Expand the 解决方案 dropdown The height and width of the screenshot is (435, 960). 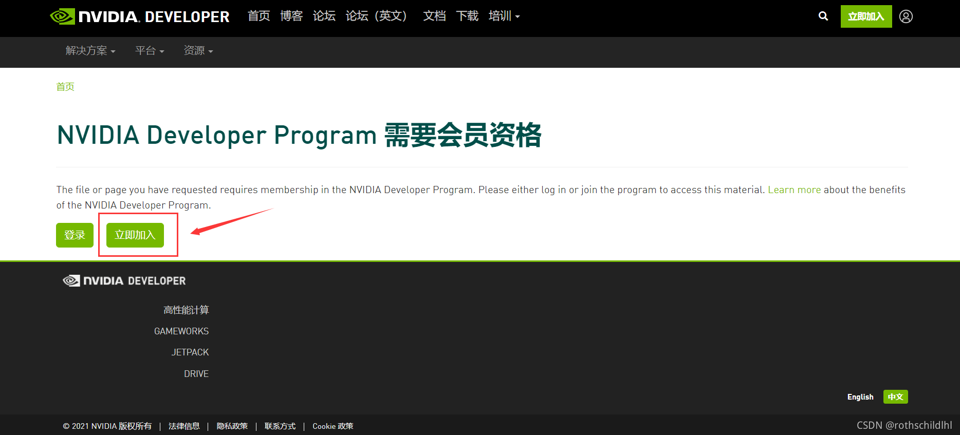[90, 50]
